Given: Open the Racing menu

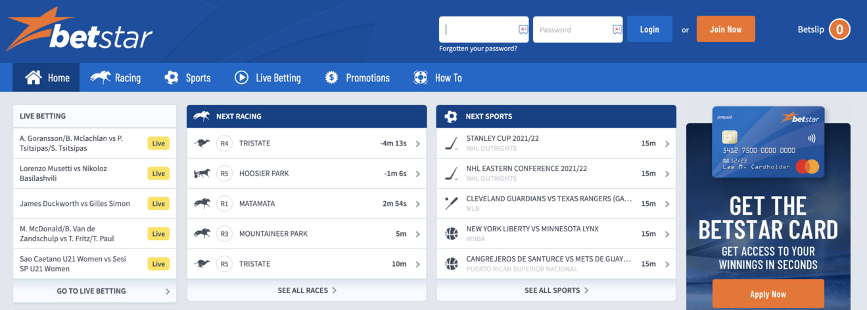Looking at the screenshot, I should tap(116, 77).
